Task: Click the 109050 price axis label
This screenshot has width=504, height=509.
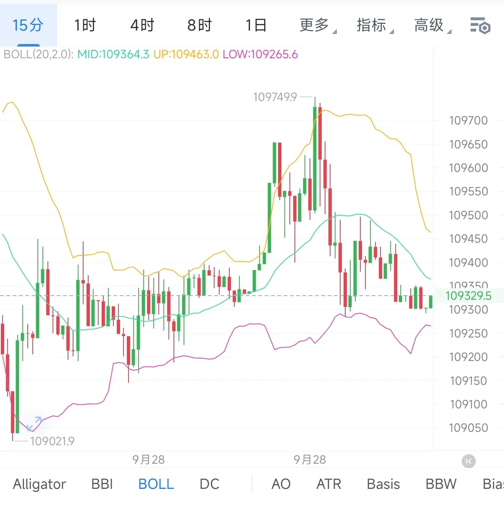Action: coord(468,428)
